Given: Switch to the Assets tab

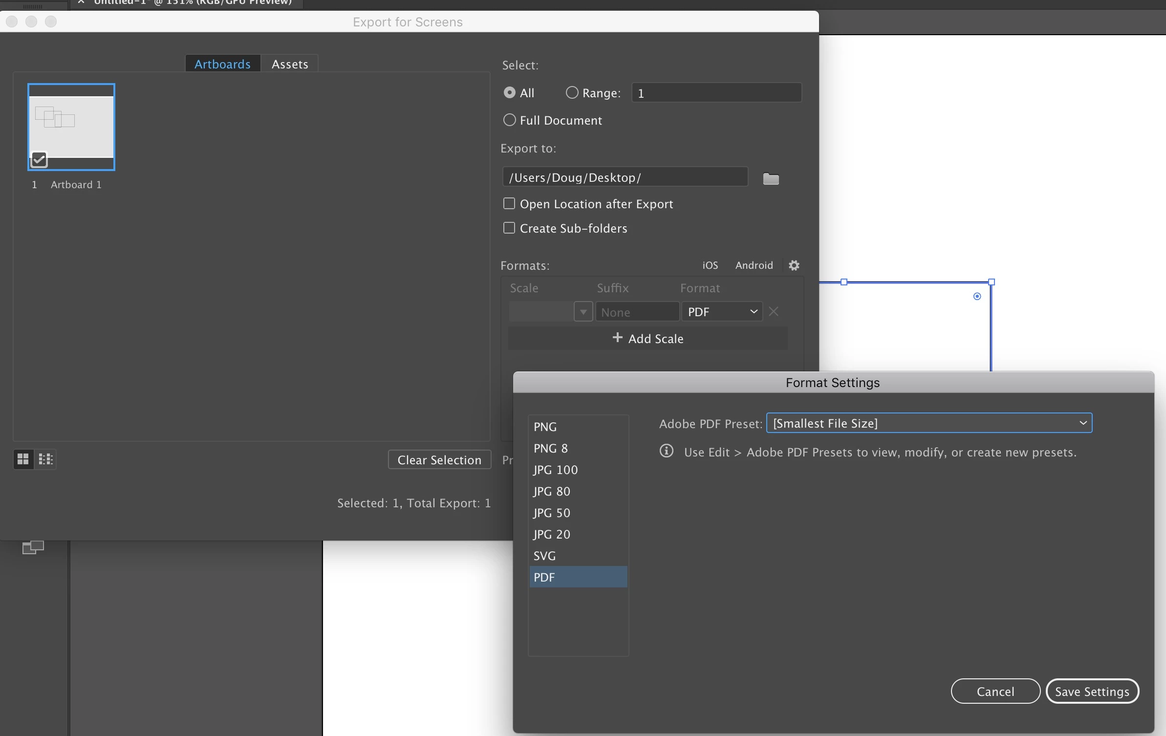Looking at the screenshot, I should tap(289, 64).
